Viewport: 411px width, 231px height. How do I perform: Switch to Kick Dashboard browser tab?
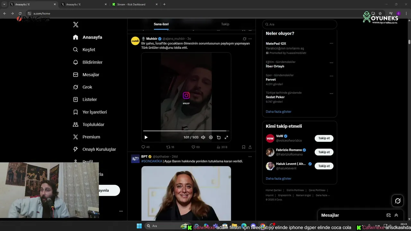coord(135,4)
